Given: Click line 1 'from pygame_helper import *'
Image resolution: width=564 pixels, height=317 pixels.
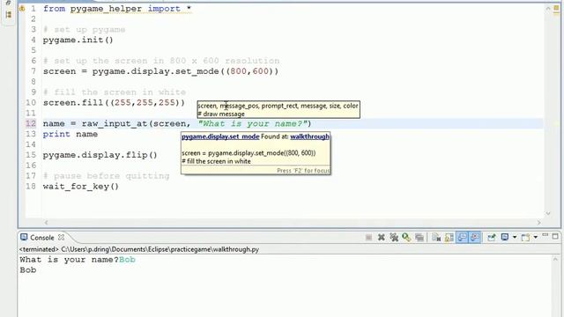Looking at the screenshot, I should [117, 9].
